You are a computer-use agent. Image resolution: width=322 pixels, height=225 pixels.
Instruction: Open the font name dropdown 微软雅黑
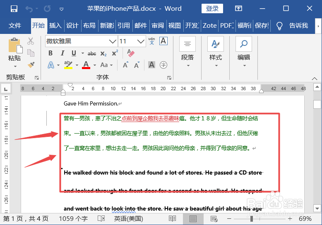click(113, 41)
